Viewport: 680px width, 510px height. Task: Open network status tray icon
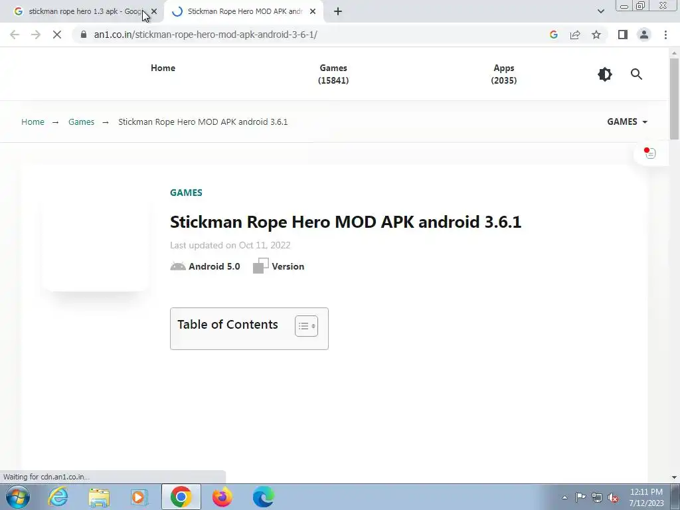[597, 497]
